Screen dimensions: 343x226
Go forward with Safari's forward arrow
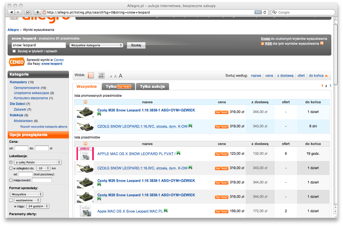(18, 12)
